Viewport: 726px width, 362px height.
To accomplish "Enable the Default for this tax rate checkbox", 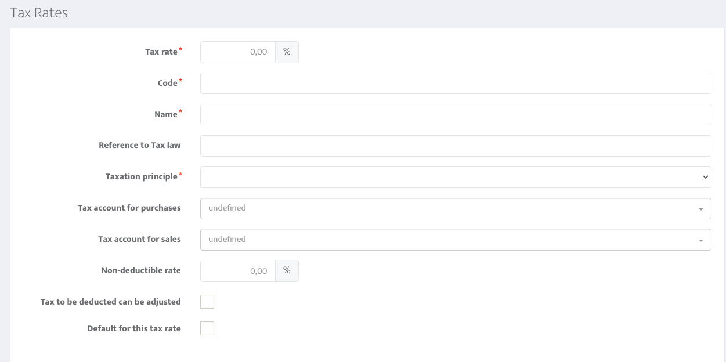I will point(207,328).
